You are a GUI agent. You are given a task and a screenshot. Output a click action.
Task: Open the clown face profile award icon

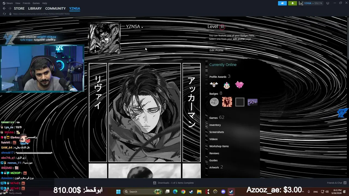(227, 85)
